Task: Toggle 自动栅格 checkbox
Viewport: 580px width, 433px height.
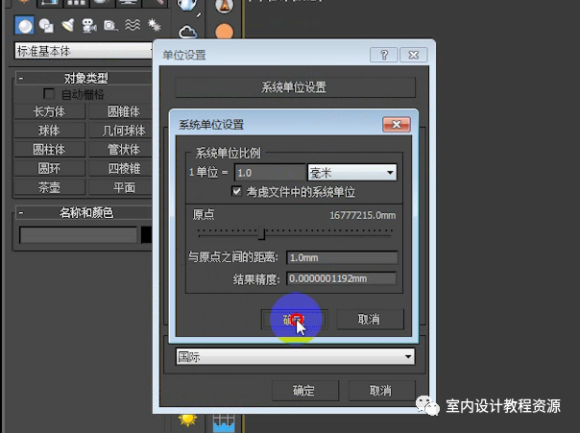Action: 49,93
